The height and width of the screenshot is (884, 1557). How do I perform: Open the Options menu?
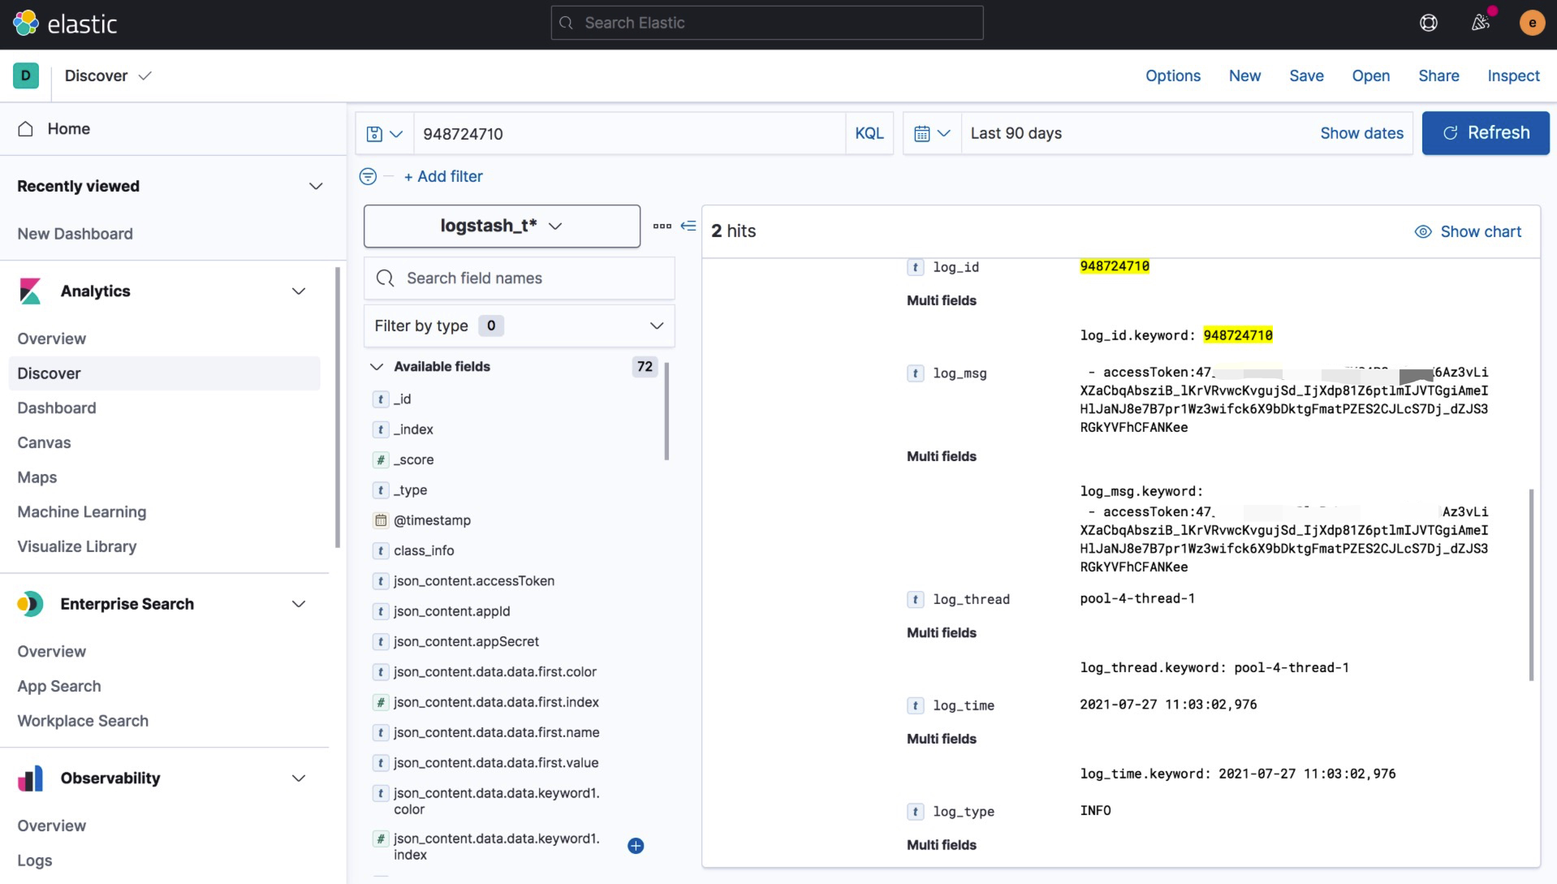[x=1173, y=75]
